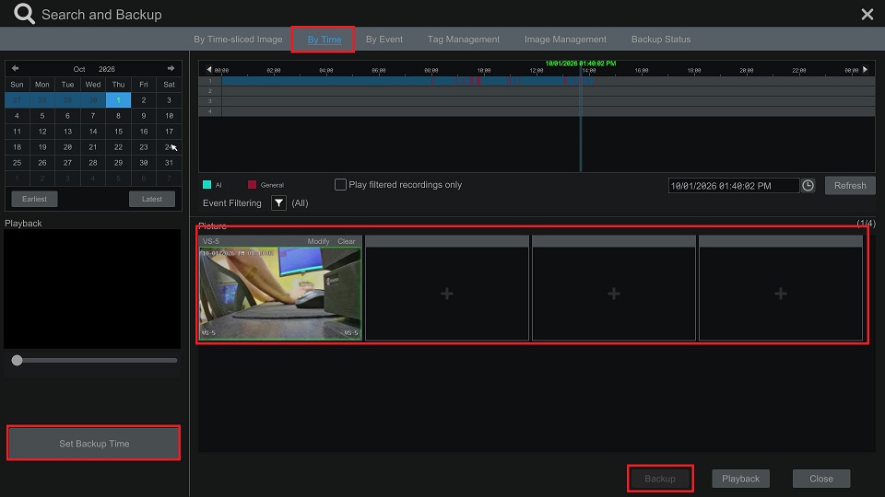Add camera to second picture slot
885x497 pixels.
click(447, 294)
